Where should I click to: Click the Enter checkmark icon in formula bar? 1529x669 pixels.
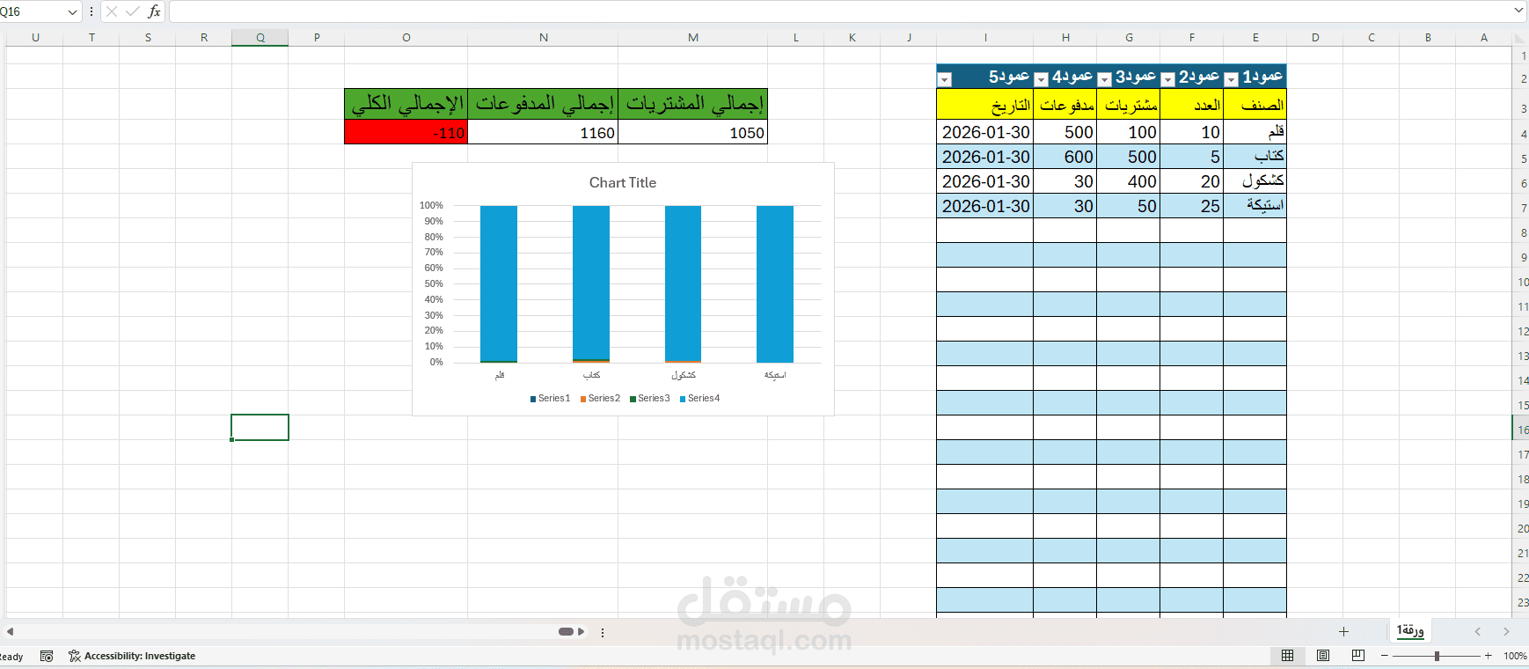click(x=133, y=11)
